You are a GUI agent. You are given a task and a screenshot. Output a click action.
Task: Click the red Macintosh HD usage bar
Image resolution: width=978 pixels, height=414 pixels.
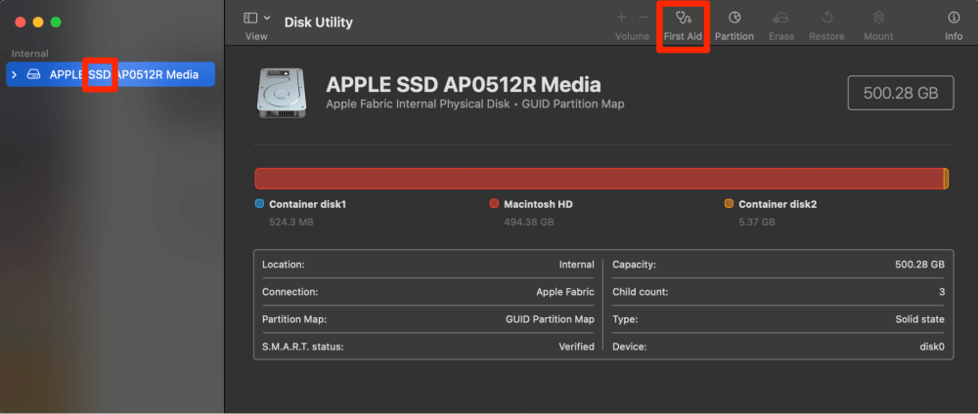pos(599,178)
